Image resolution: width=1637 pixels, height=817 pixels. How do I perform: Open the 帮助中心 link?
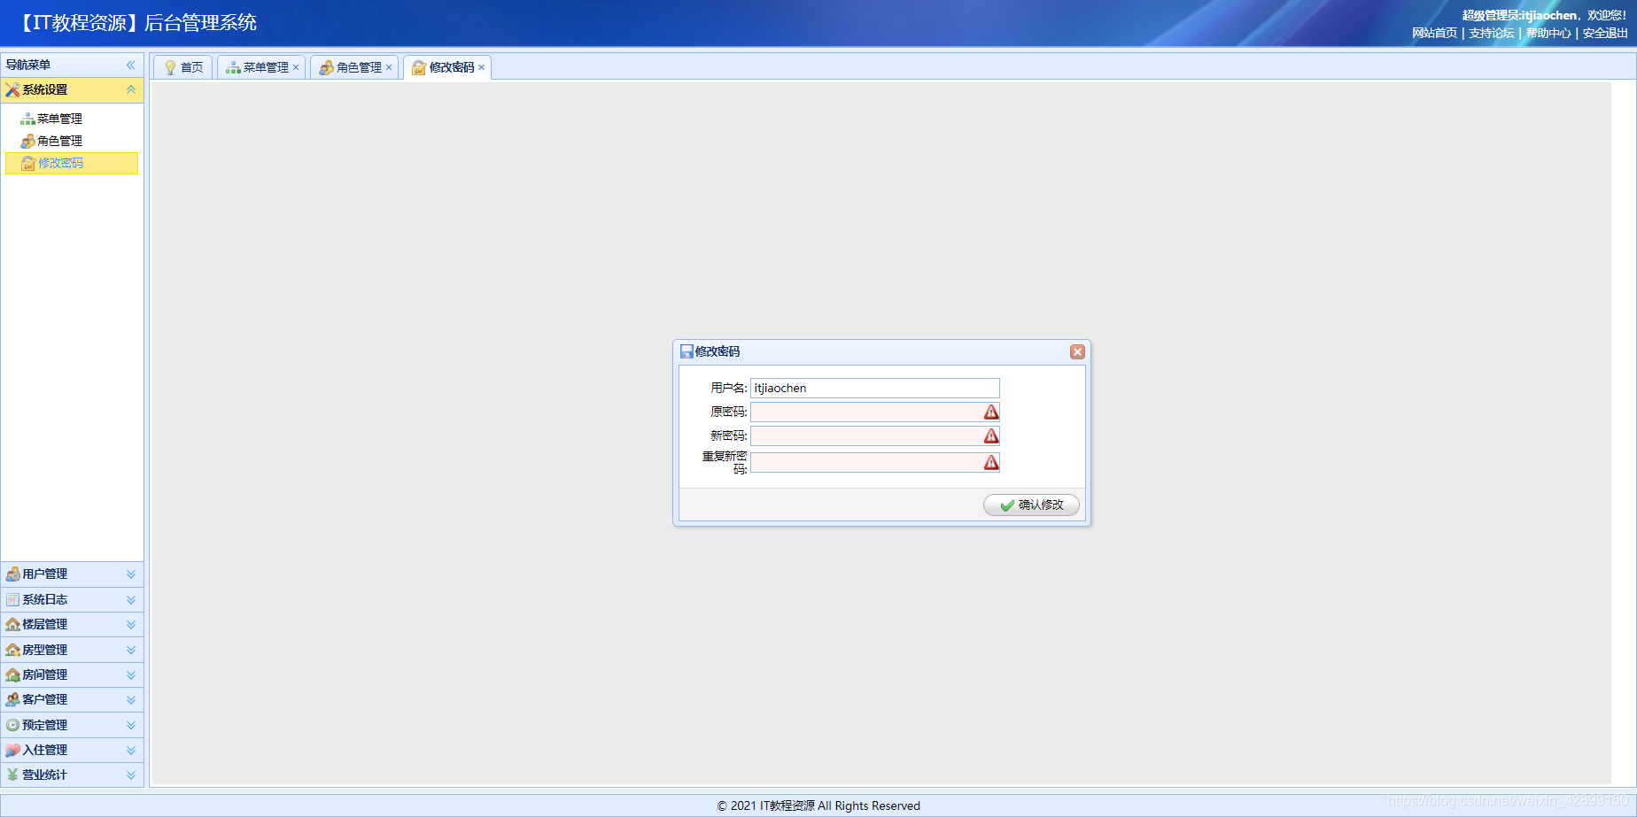[1548, 33]
